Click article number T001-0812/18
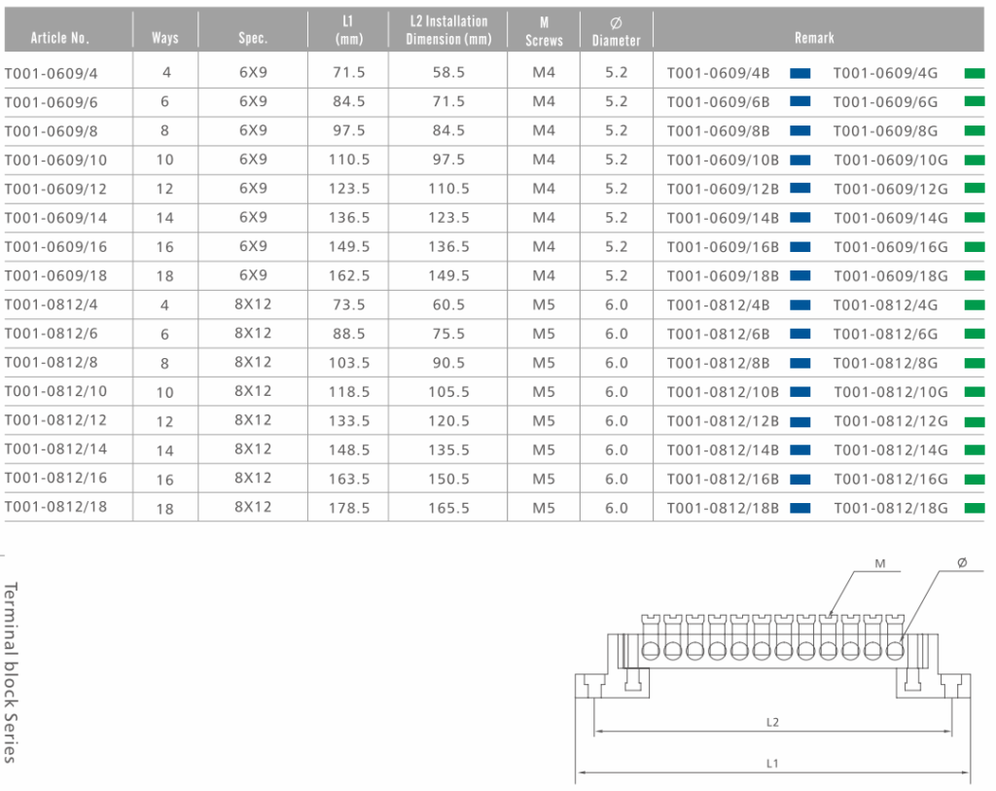The height and width of the screenshot is (791, 996). pos(55,507)
